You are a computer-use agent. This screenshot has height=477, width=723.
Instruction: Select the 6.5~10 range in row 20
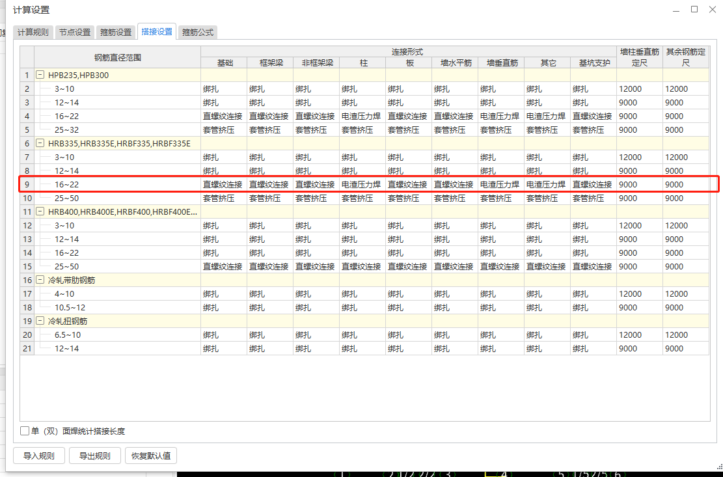(x=118, y=334)
